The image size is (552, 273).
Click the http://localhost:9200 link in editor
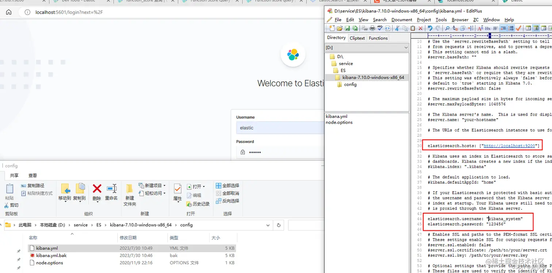509,146
